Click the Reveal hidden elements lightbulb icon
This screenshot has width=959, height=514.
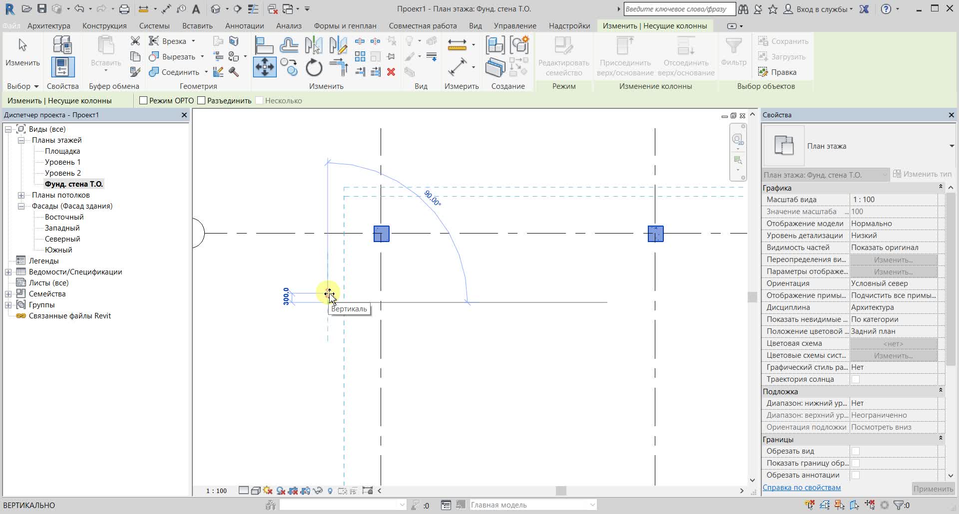330,491
